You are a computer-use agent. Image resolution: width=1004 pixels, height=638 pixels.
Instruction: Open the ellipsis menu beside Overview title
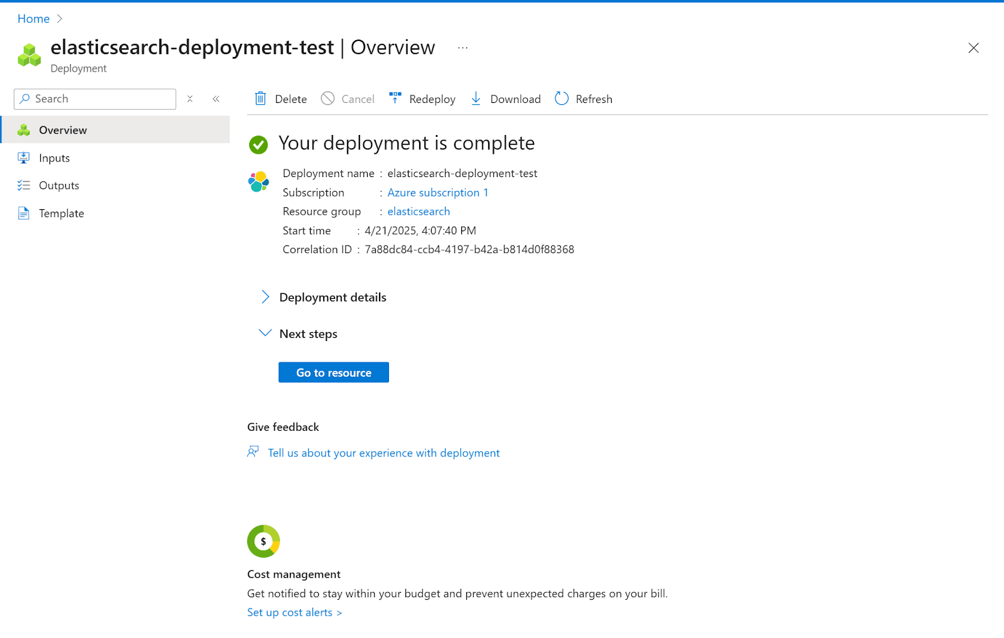pos(462,47)
